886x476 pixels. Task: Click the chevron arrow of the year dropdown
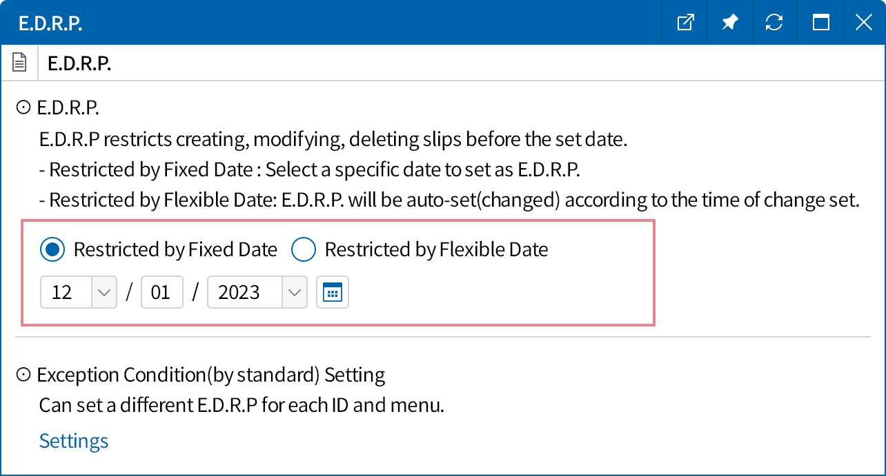[x=295, y=293]
